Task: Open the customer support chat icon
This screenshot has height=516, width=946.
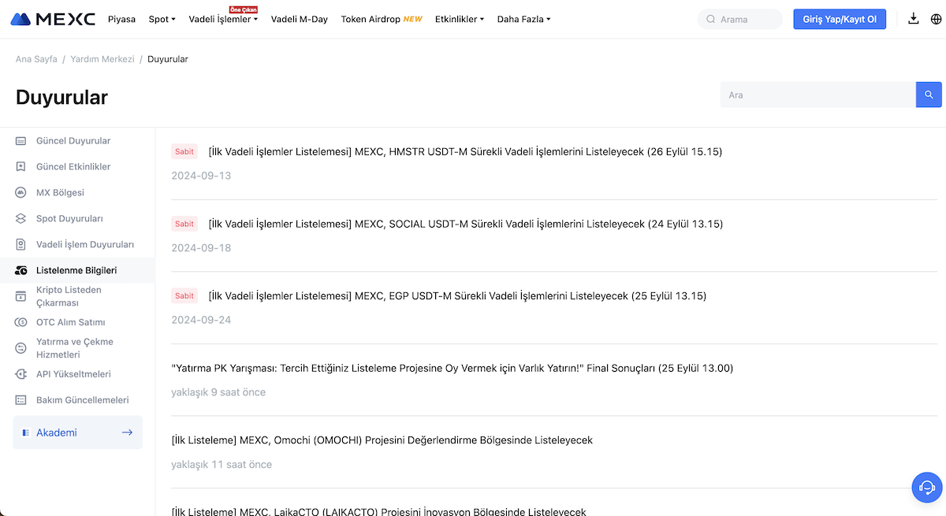Action: click(x=926, y=488)
